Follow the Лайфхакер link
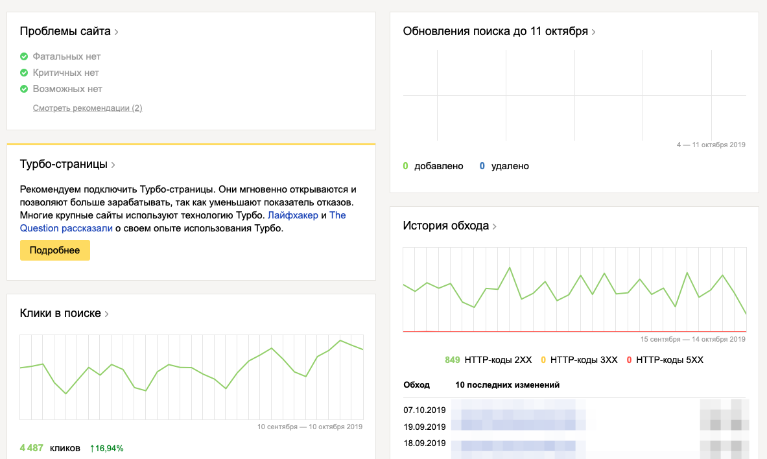The image size is (767, 459). (292, 215)
